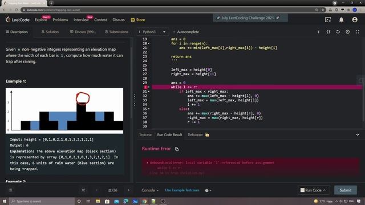The height and width of the screenshot is (205, 365).
Task: Open Microsoft Store from taskbar
Action: [107, 201]
